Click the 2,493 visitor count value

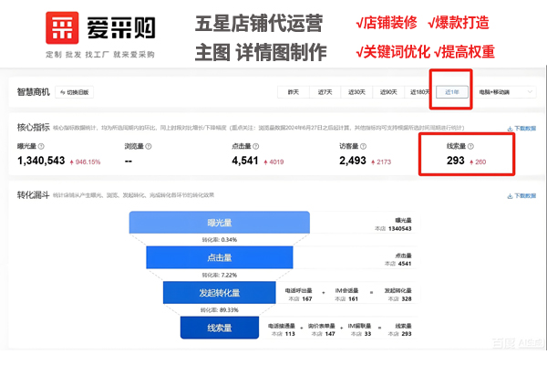(353, 161)
